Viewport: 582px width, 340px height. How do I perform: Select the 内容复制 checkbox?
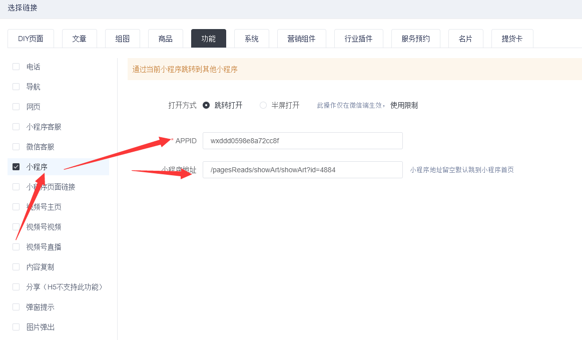tap(16, 267)
